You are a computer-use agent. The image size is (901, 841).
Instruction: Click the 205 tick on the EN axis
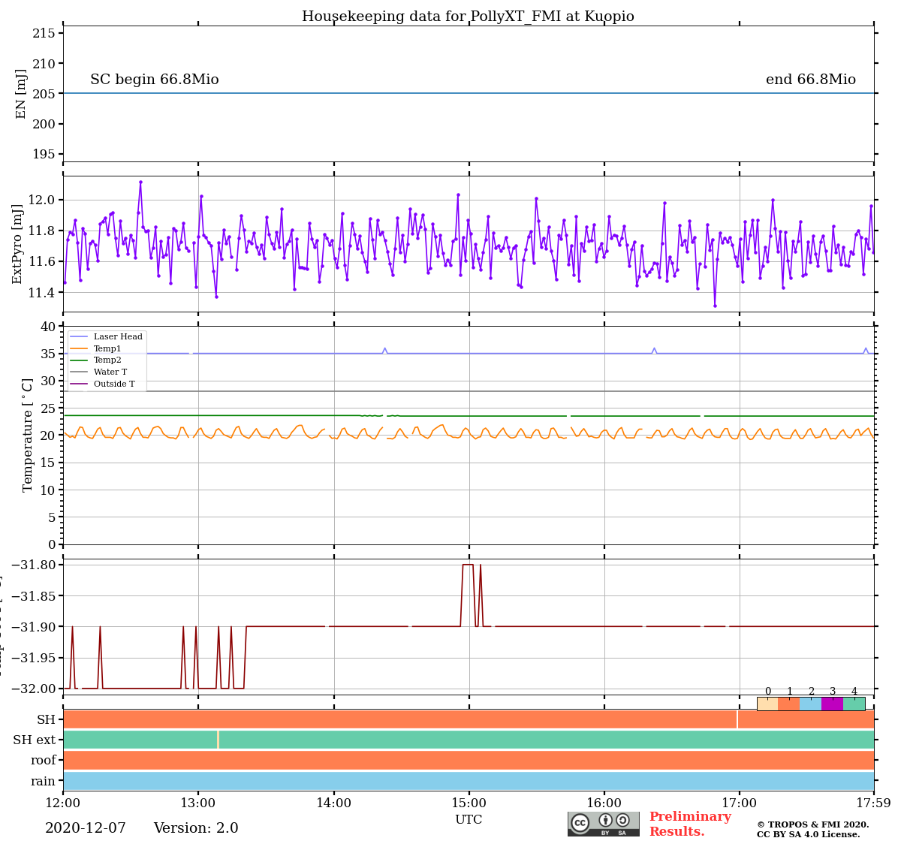(x=44, y=94)
